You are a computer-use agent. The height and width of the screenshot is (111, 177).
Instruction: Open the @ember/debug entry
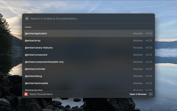[x=33, y=76]
